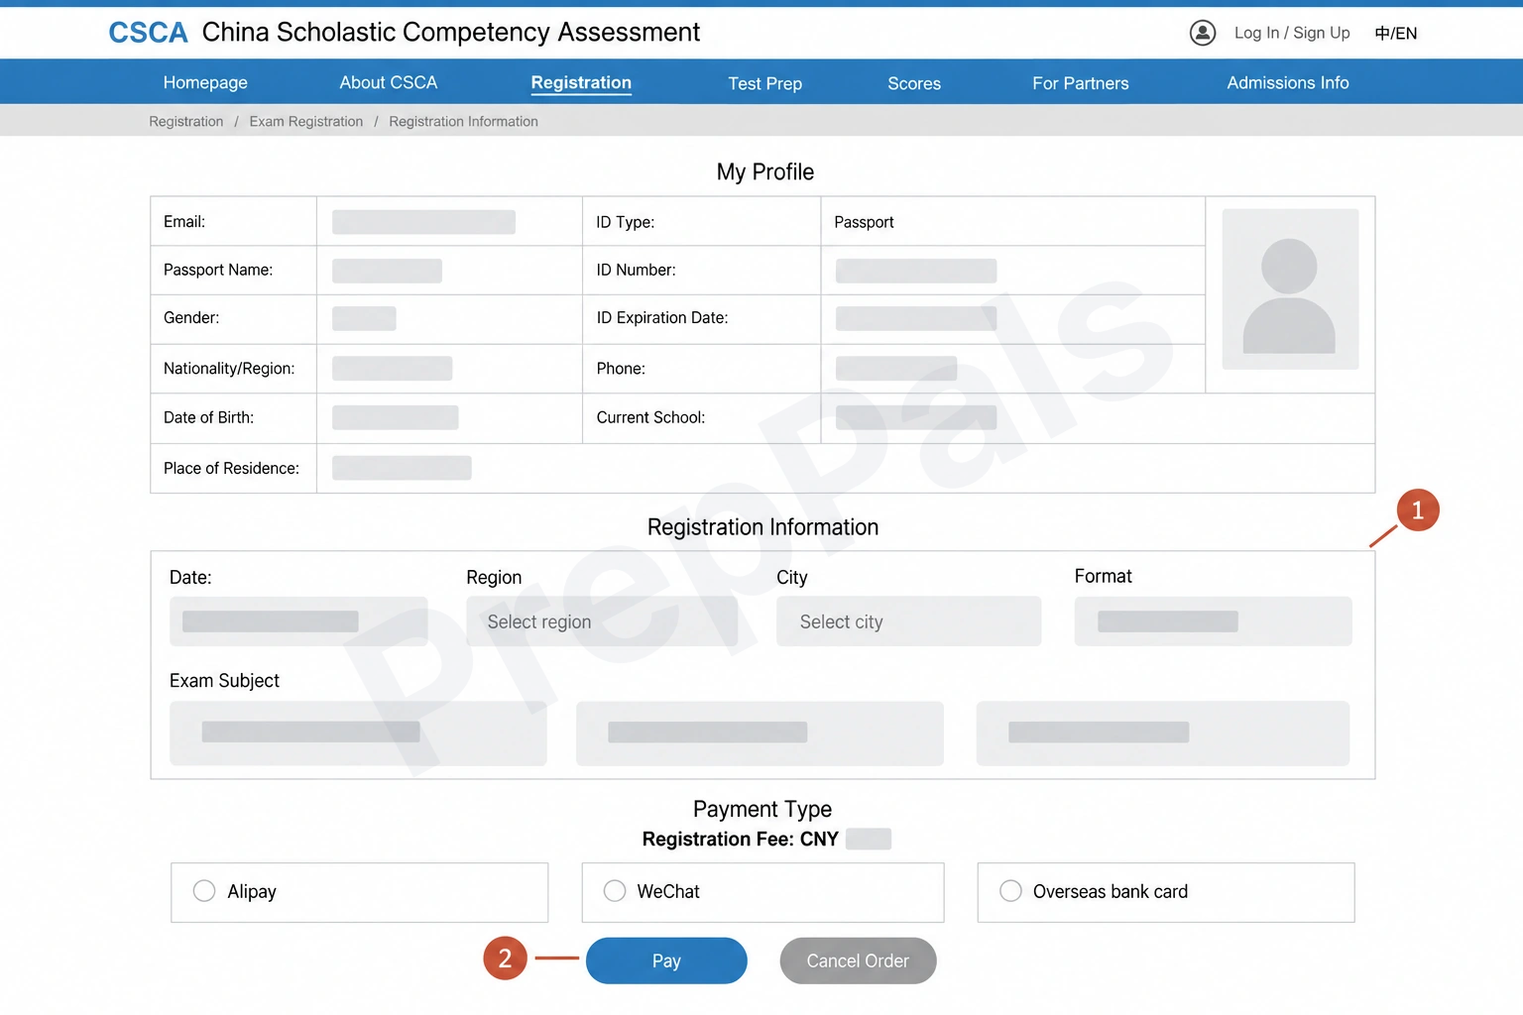Open the Format field dropdown
The width and height of the screenshot is (1523, 1015).
(x=1213, y=621)
